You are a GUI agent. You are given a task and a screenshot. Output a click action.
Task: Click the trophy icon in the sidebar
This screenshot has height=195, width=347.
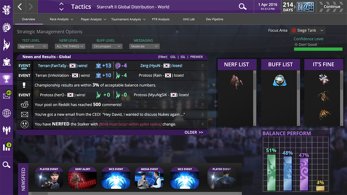click(x=6, y=78)
